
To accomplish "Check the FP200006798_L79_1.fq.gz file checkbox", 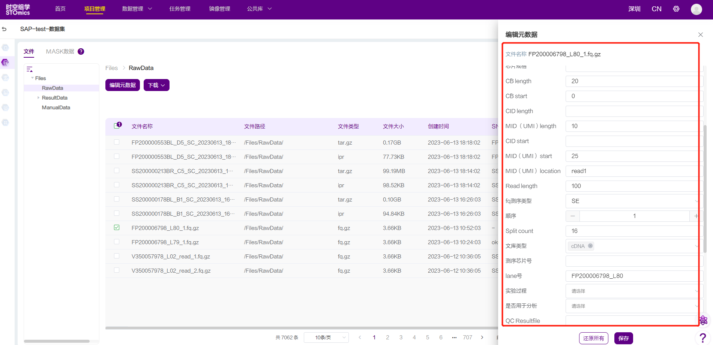I will 117,242.
